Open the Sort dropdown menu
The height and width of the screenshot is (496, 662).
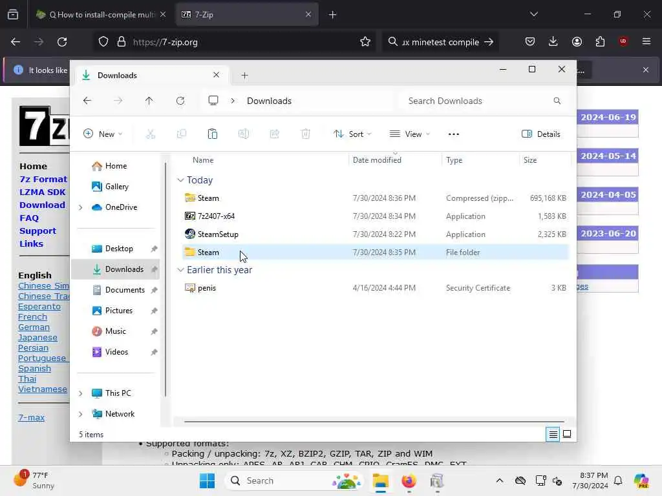coord(352,134)
